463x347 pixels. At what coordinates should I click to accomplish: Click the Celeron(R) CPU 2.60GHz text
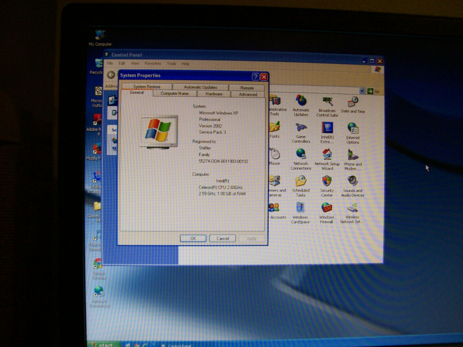tap(221, 187)
